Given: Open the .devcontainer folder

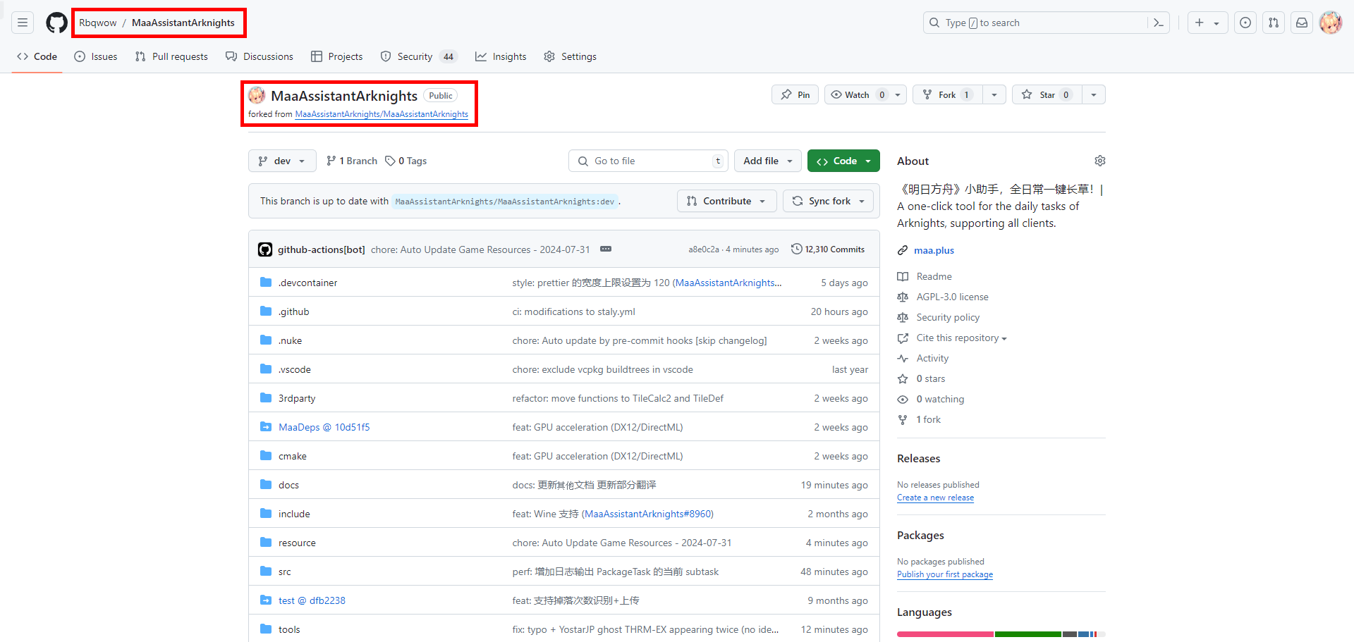Looking at the screenshot, I should point(307,283).
